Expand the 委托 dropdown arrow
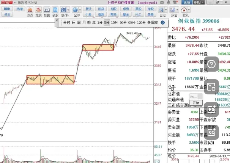230x163 pixels. (203, 2)
